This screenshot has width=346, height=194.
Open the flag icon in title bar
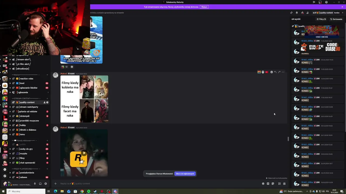pyautogui.click(x=314, y=2)
